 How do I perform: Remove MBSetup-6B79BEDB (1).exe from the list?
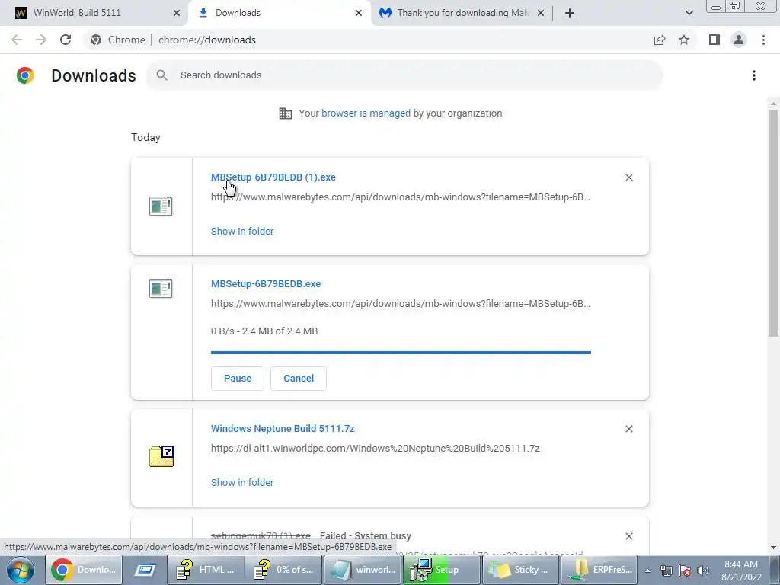(x=629, y=177)
